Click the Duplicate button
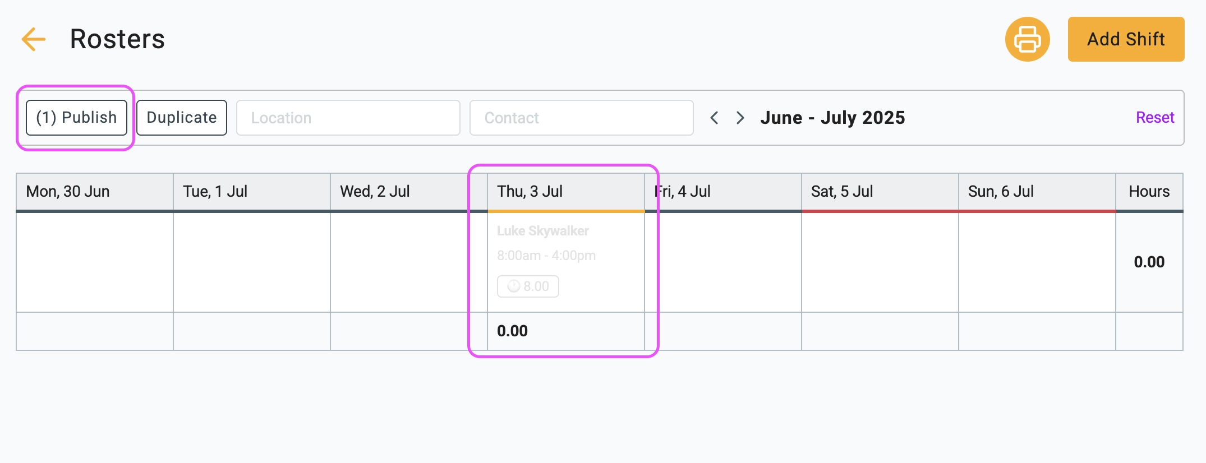 point(182,118)
